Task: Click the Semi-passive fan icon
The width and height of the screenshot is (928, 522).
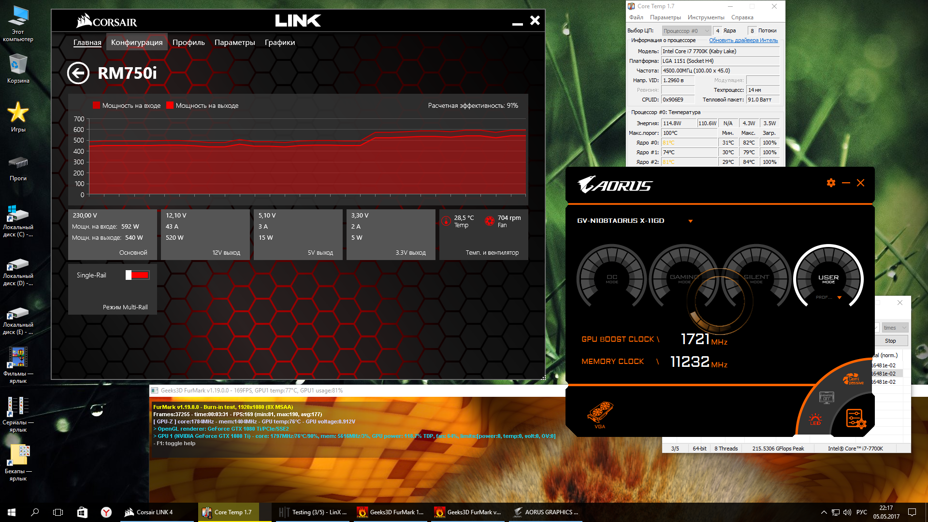Action: click(x=853, y=379)
